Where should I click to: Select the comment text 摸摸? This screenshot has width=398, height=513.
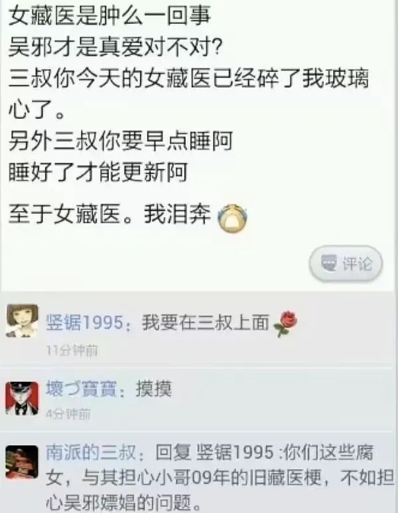154,388
